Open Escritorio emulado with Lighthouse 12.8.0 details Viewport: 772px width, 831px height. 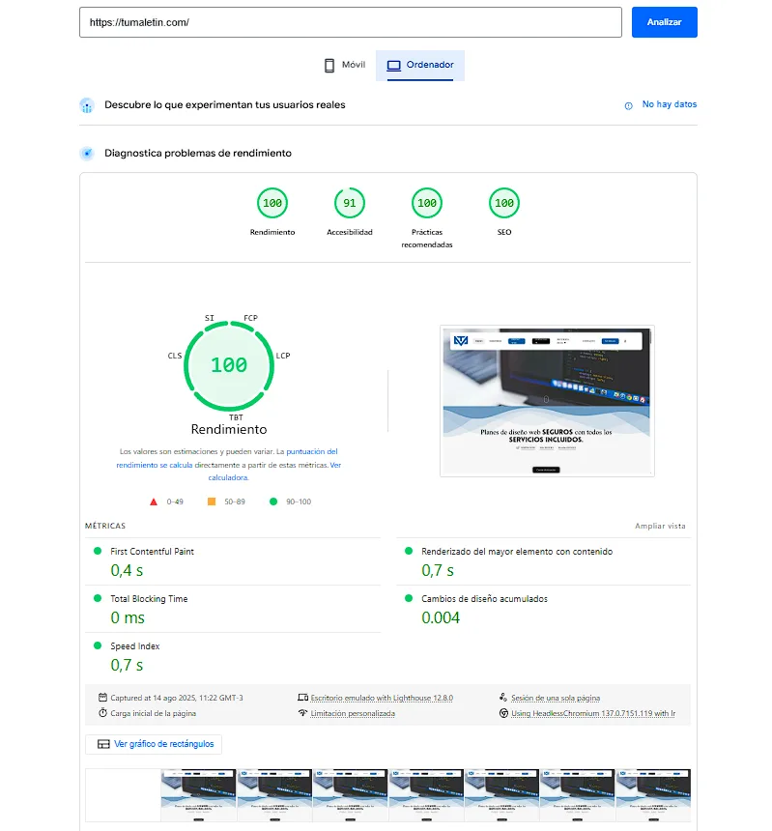[382, 698]
